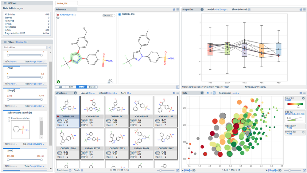This screenshot has height=173, width=307.
Task: Click the green lightbulb icon in Reference
Action: (58, 82)
